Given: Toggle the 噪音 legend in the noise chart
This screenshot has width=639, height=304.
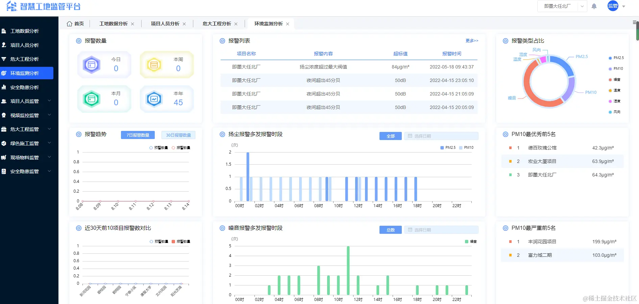Looking at the screenshot, I should (x=470, y=241).
